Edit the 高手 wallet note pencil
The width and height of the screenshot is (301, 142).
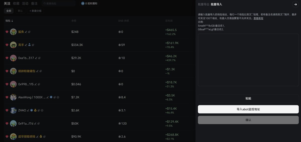[x=26, y=45]
